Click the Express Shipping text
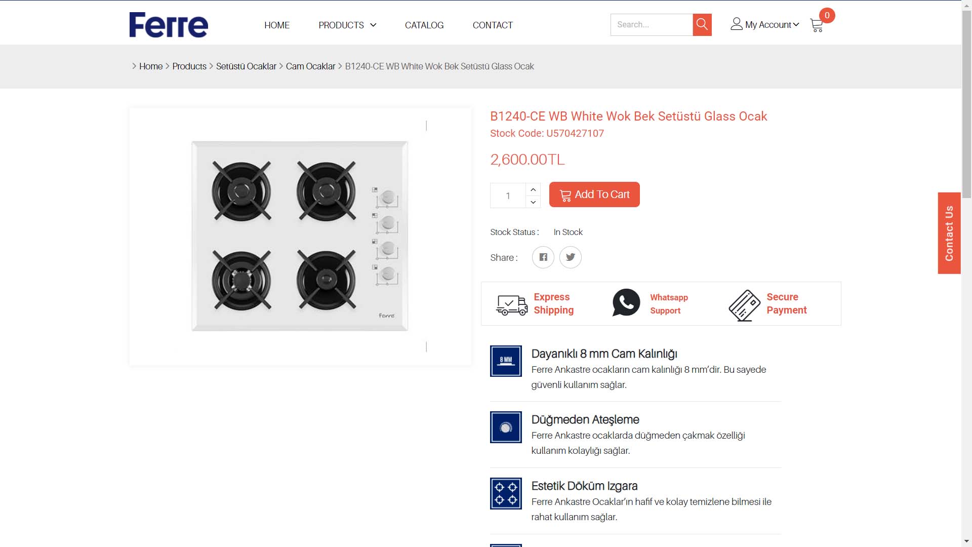The height and width of the screenshot is (547, 972). click(554, 303)
